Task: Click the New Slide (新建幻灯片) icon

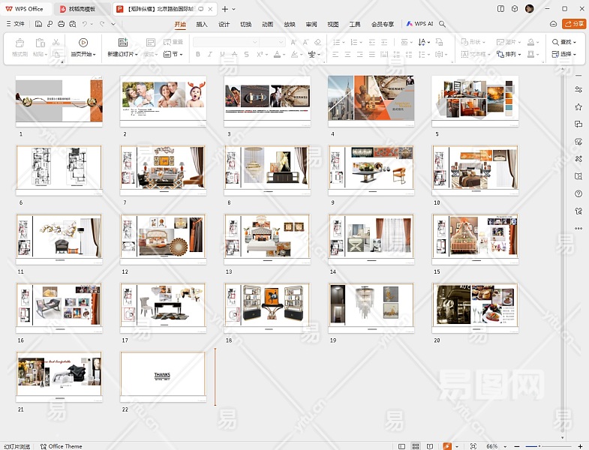Action: click(x=122, y=43)
